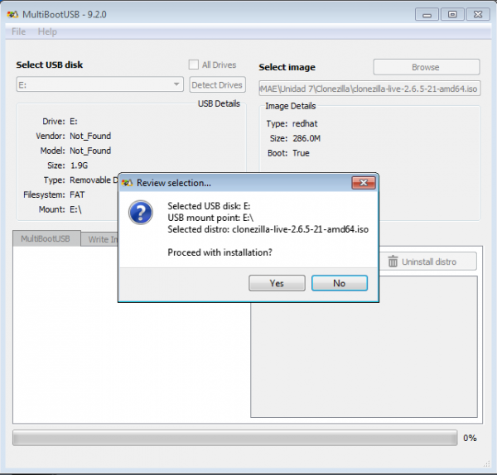Click the 'Proceed with installation?' text
The image size is (497, 475).
[x=220, y=252]
